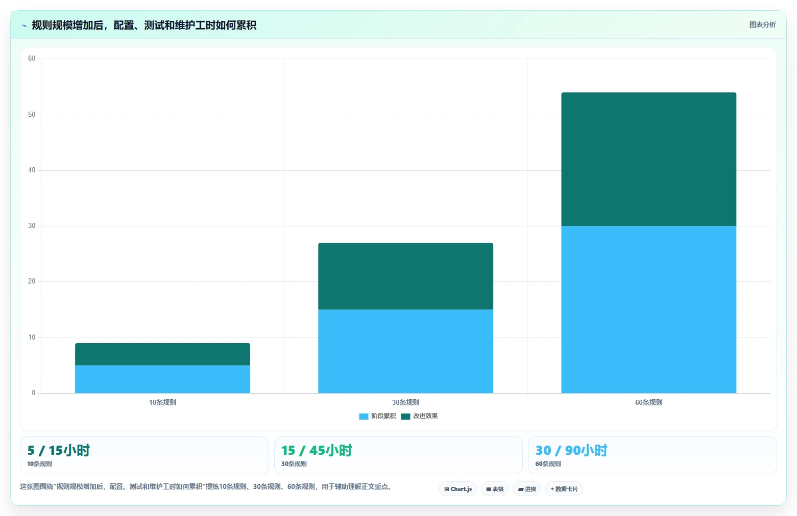Click the blue segment of 30条规则 bar

point(405,351)
